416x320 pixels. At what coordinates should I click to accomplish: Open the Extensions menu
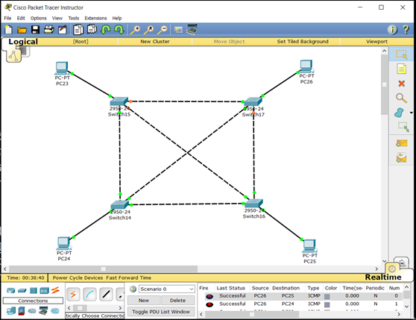(x=95, y=18)
